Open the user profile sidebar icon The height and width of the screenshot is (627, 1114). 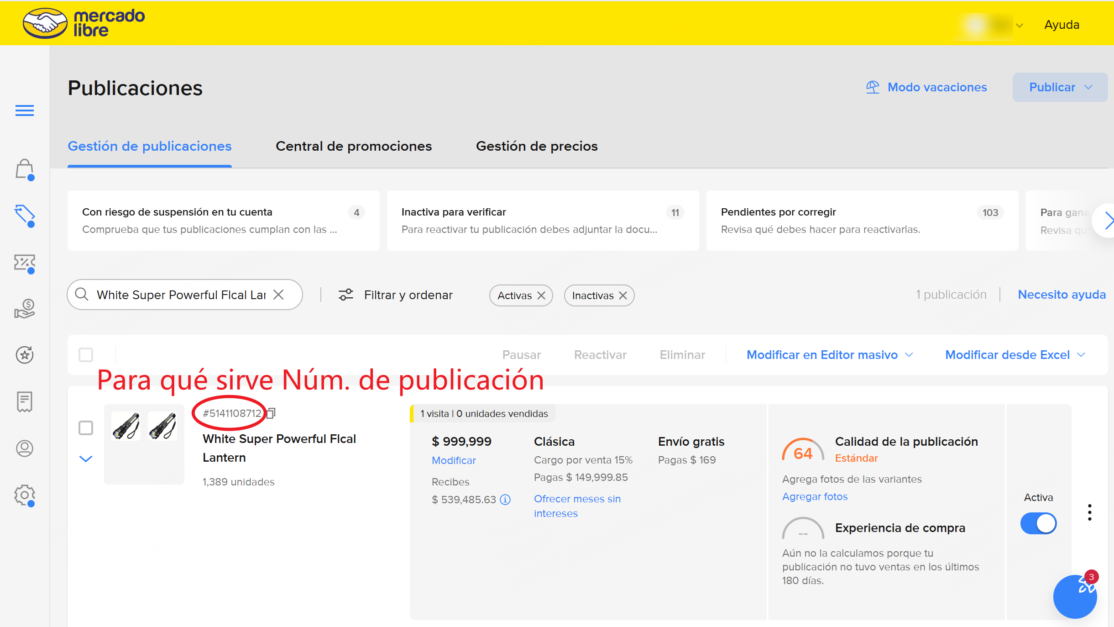[x=25, y=448]
